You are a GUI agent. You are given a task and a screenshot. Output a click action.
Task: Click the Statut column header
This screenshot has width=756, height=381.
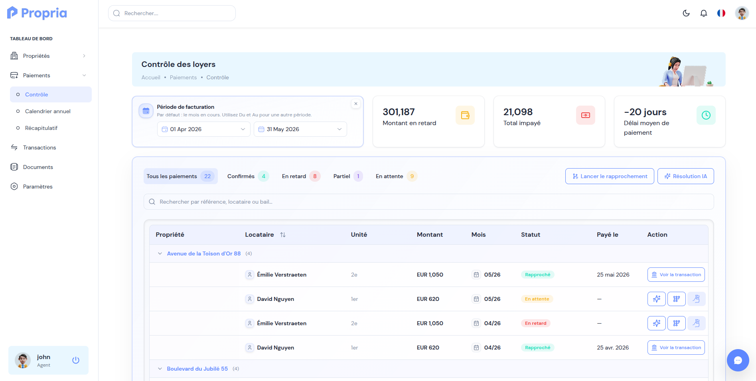coord(531,235)
